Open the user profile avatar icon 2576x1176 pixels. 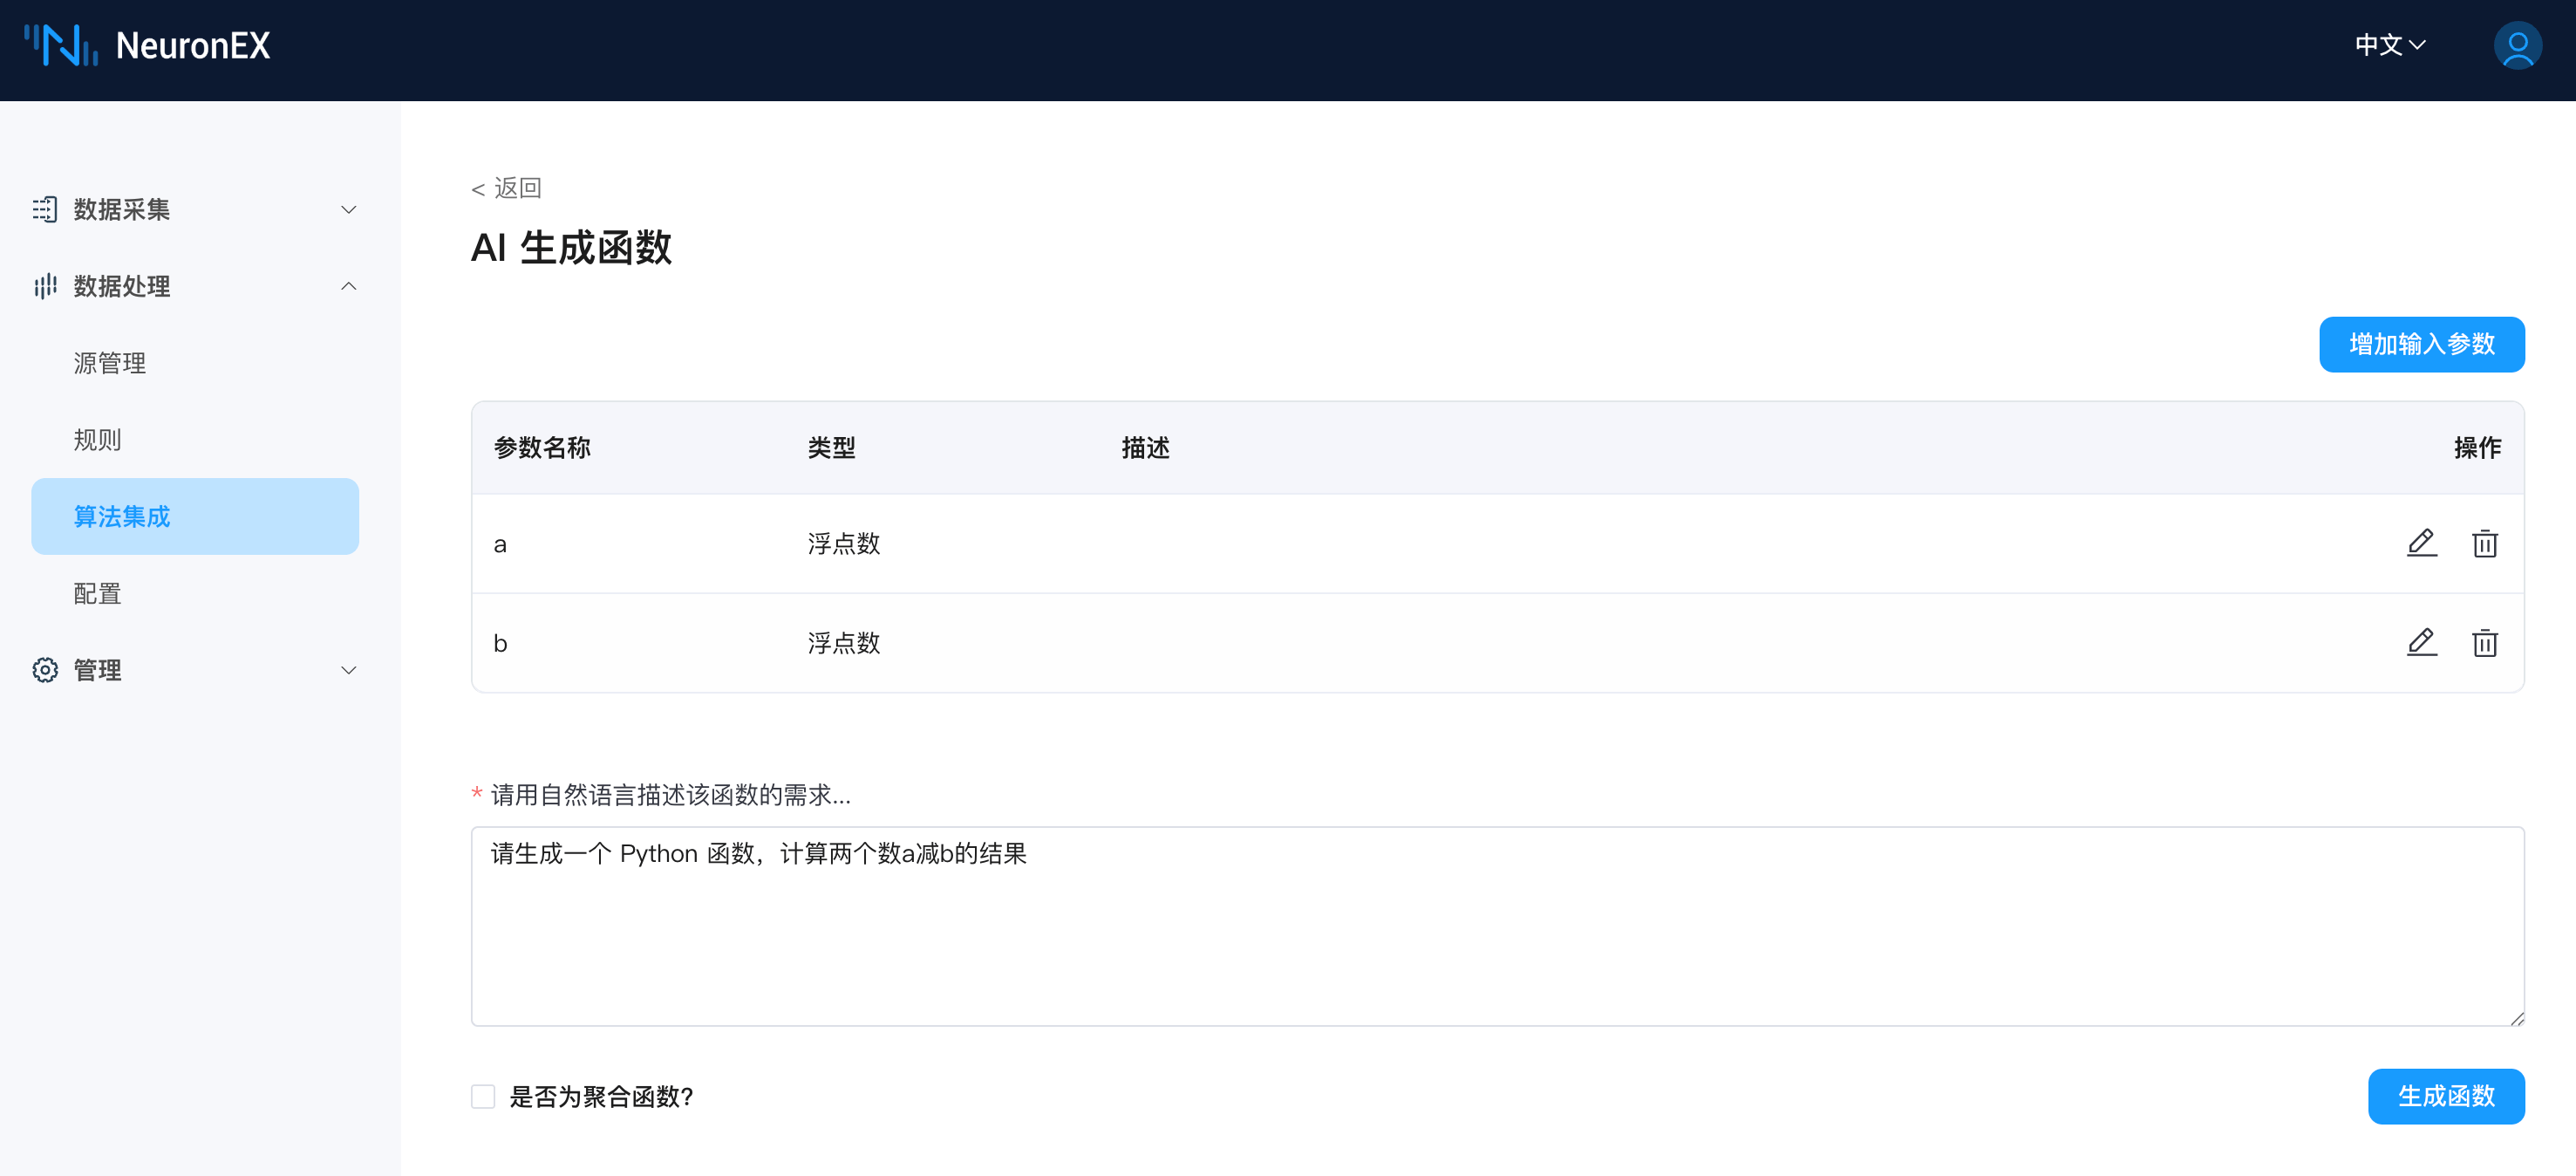(2516, 45)
